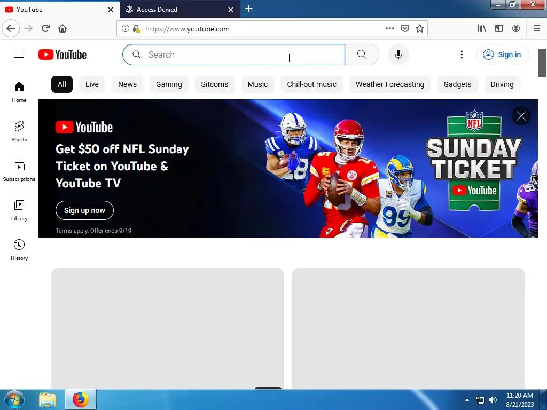This screenshot has width=547, height=410.
Task: Show site information icon in address bar
Action: (125, 29)
